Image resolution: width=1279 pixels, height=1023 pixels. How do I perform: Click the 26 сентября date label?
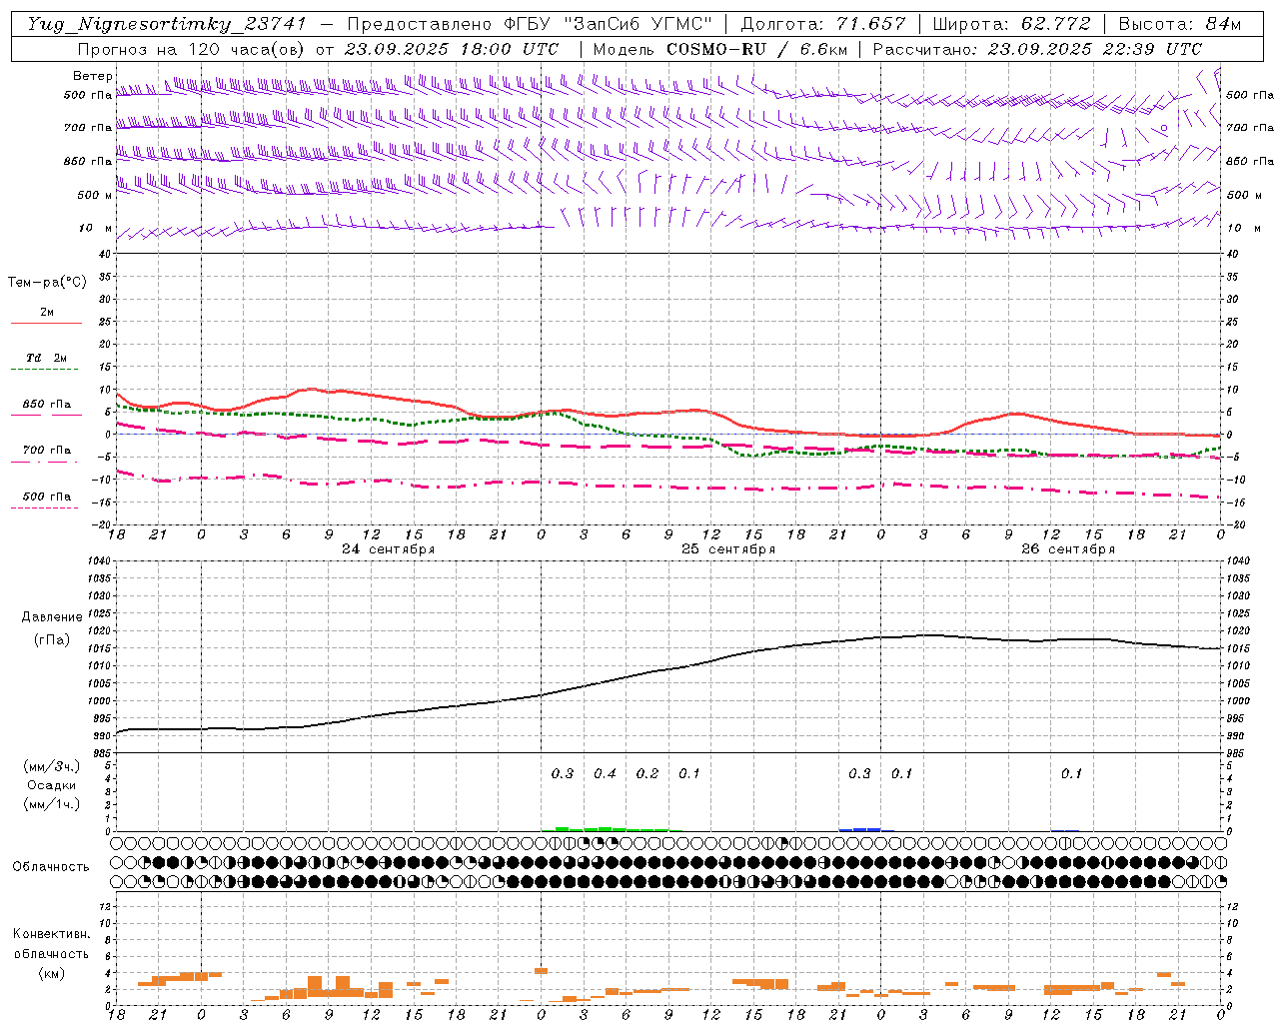1068,549
